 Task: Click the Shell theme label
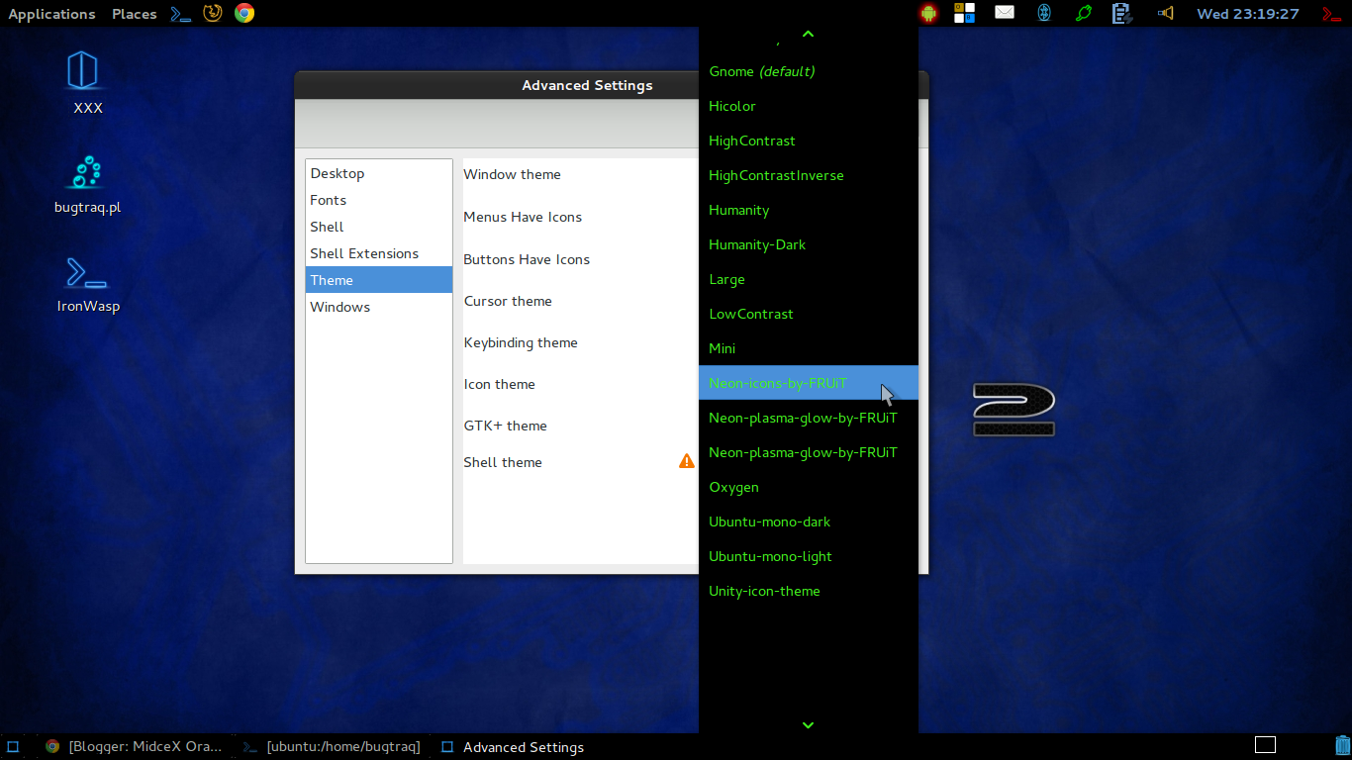[503, 462]
